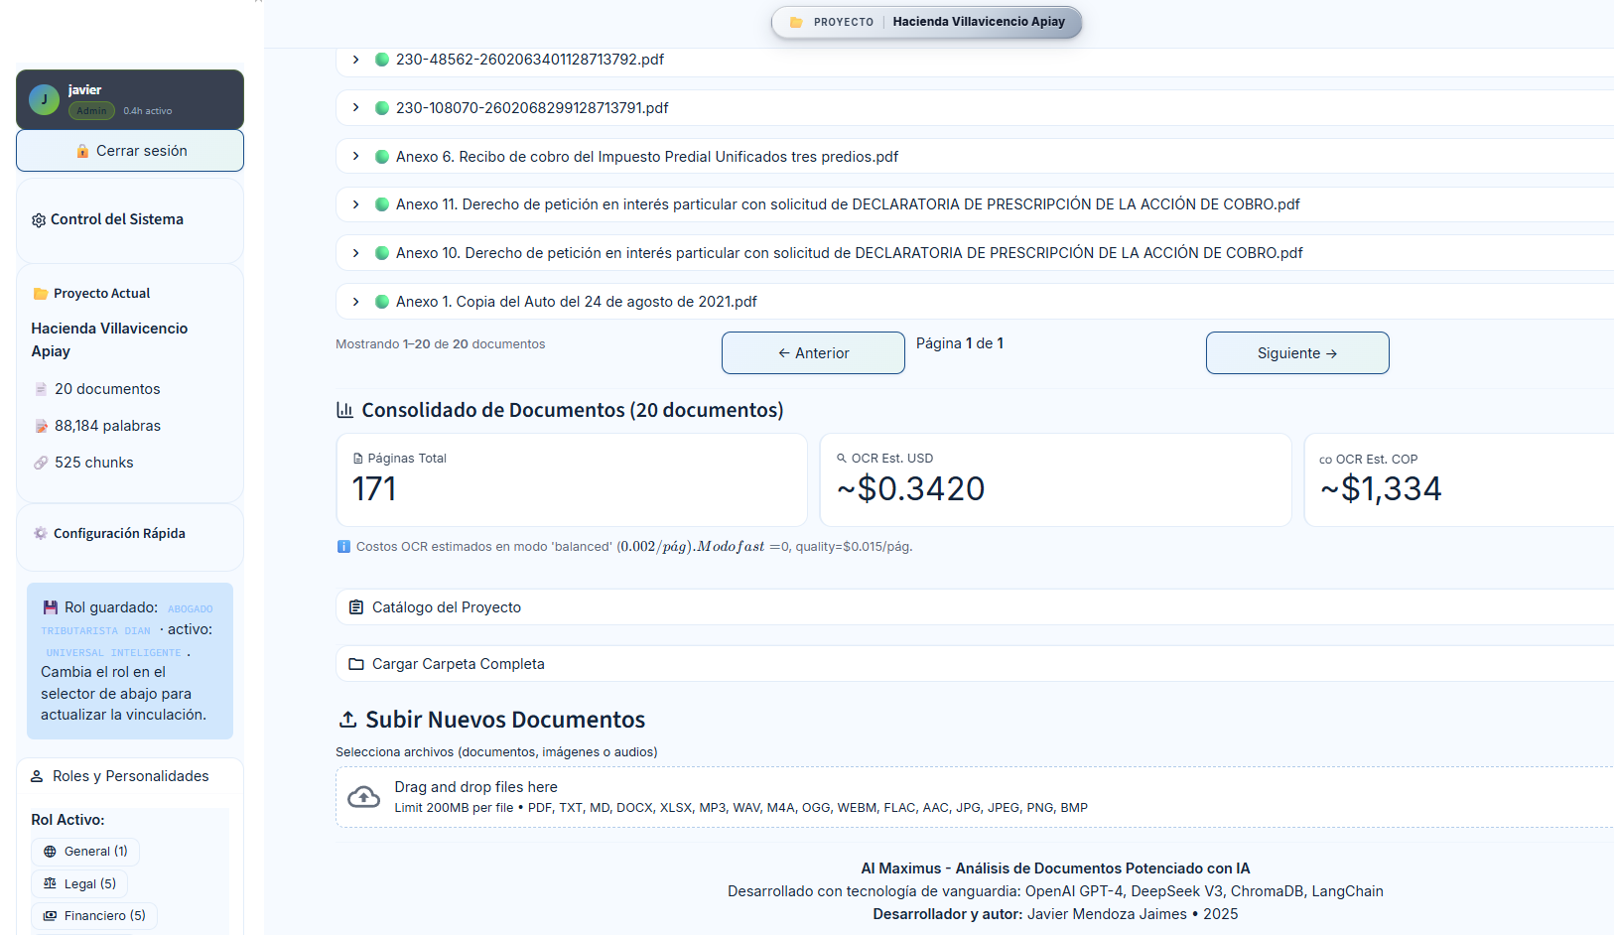The image size is (1614, 935).
Task: Click the 'Mostrando 1–20 de 20 documentos' text
Action: [x=441, y=344]
